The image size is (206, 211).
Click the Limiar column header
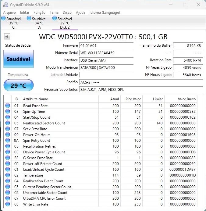pyautogui.click(x=153, y=99)
